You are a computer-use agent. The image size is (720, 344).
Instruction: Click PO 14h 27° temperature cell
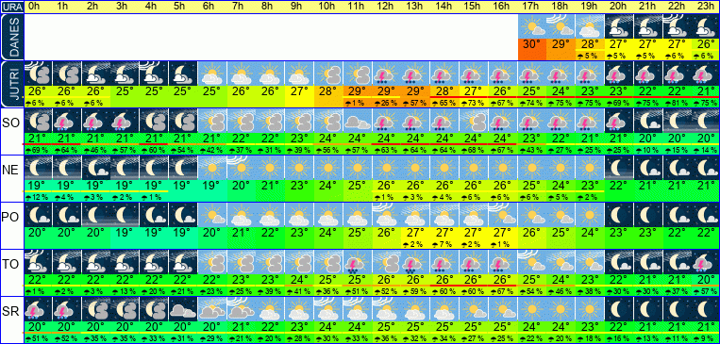[445, 233]
